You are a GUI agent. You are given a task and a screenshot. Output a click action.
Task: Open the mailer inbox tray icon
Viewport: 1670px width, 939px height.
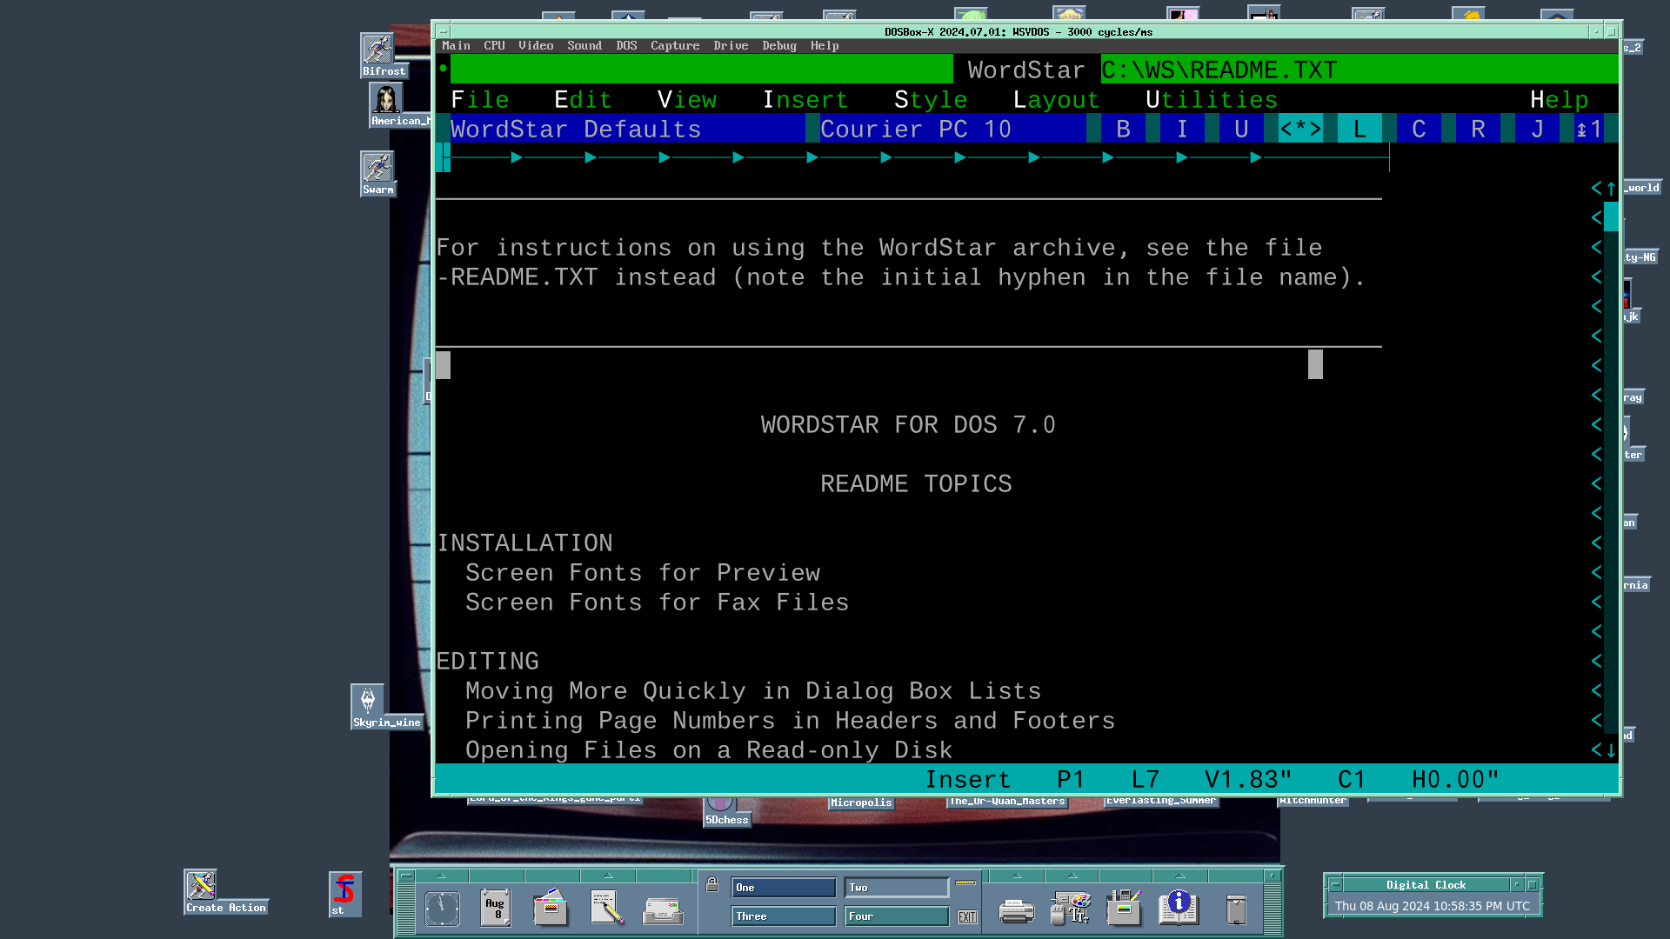[x=663, y=910]
